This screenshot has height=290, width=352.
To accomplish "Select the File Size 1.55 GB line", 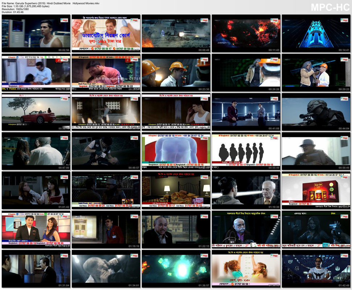I will point(26,6).
